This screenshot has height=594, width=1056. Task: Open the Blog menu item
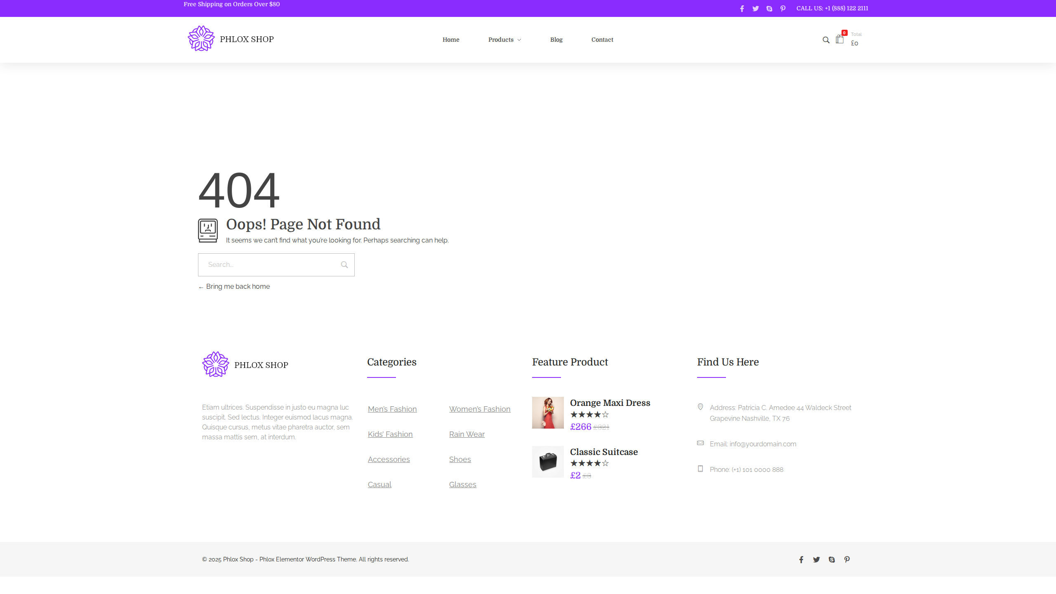[556, 40]
